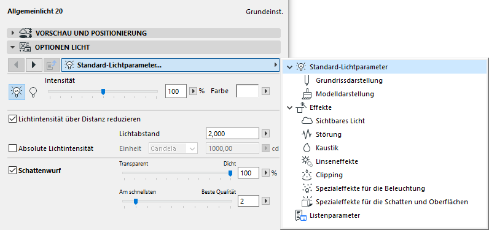Click the Grundeinst. label
Viewport: 489px width, 230px height.
click(x=264, y=12)
